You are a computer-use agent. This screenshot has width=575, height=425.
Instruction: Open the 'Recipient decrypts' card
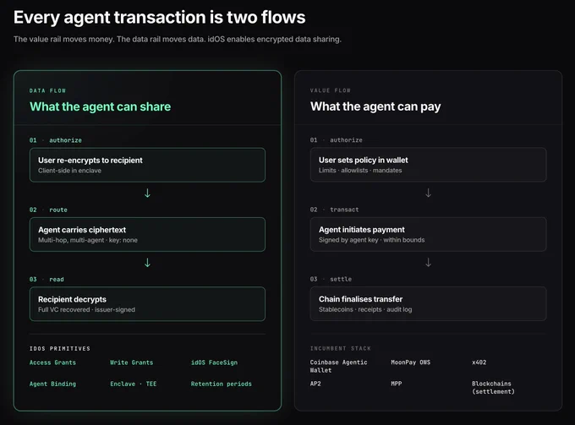pos(147,304)
